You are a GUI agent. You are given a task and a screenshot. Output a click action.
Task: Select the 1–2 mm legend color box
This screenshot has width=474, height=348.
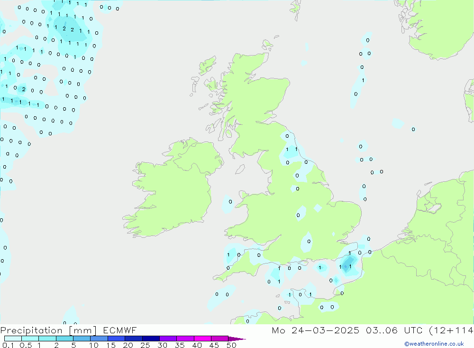47,339
